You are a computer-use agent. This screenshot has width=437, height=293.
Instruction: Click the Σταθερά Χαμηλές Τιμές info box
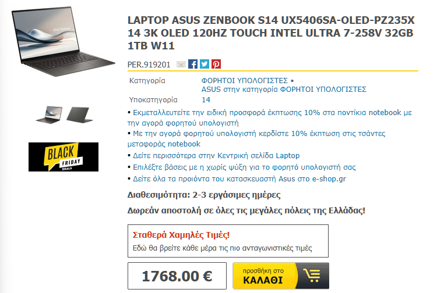pos(228,241)
